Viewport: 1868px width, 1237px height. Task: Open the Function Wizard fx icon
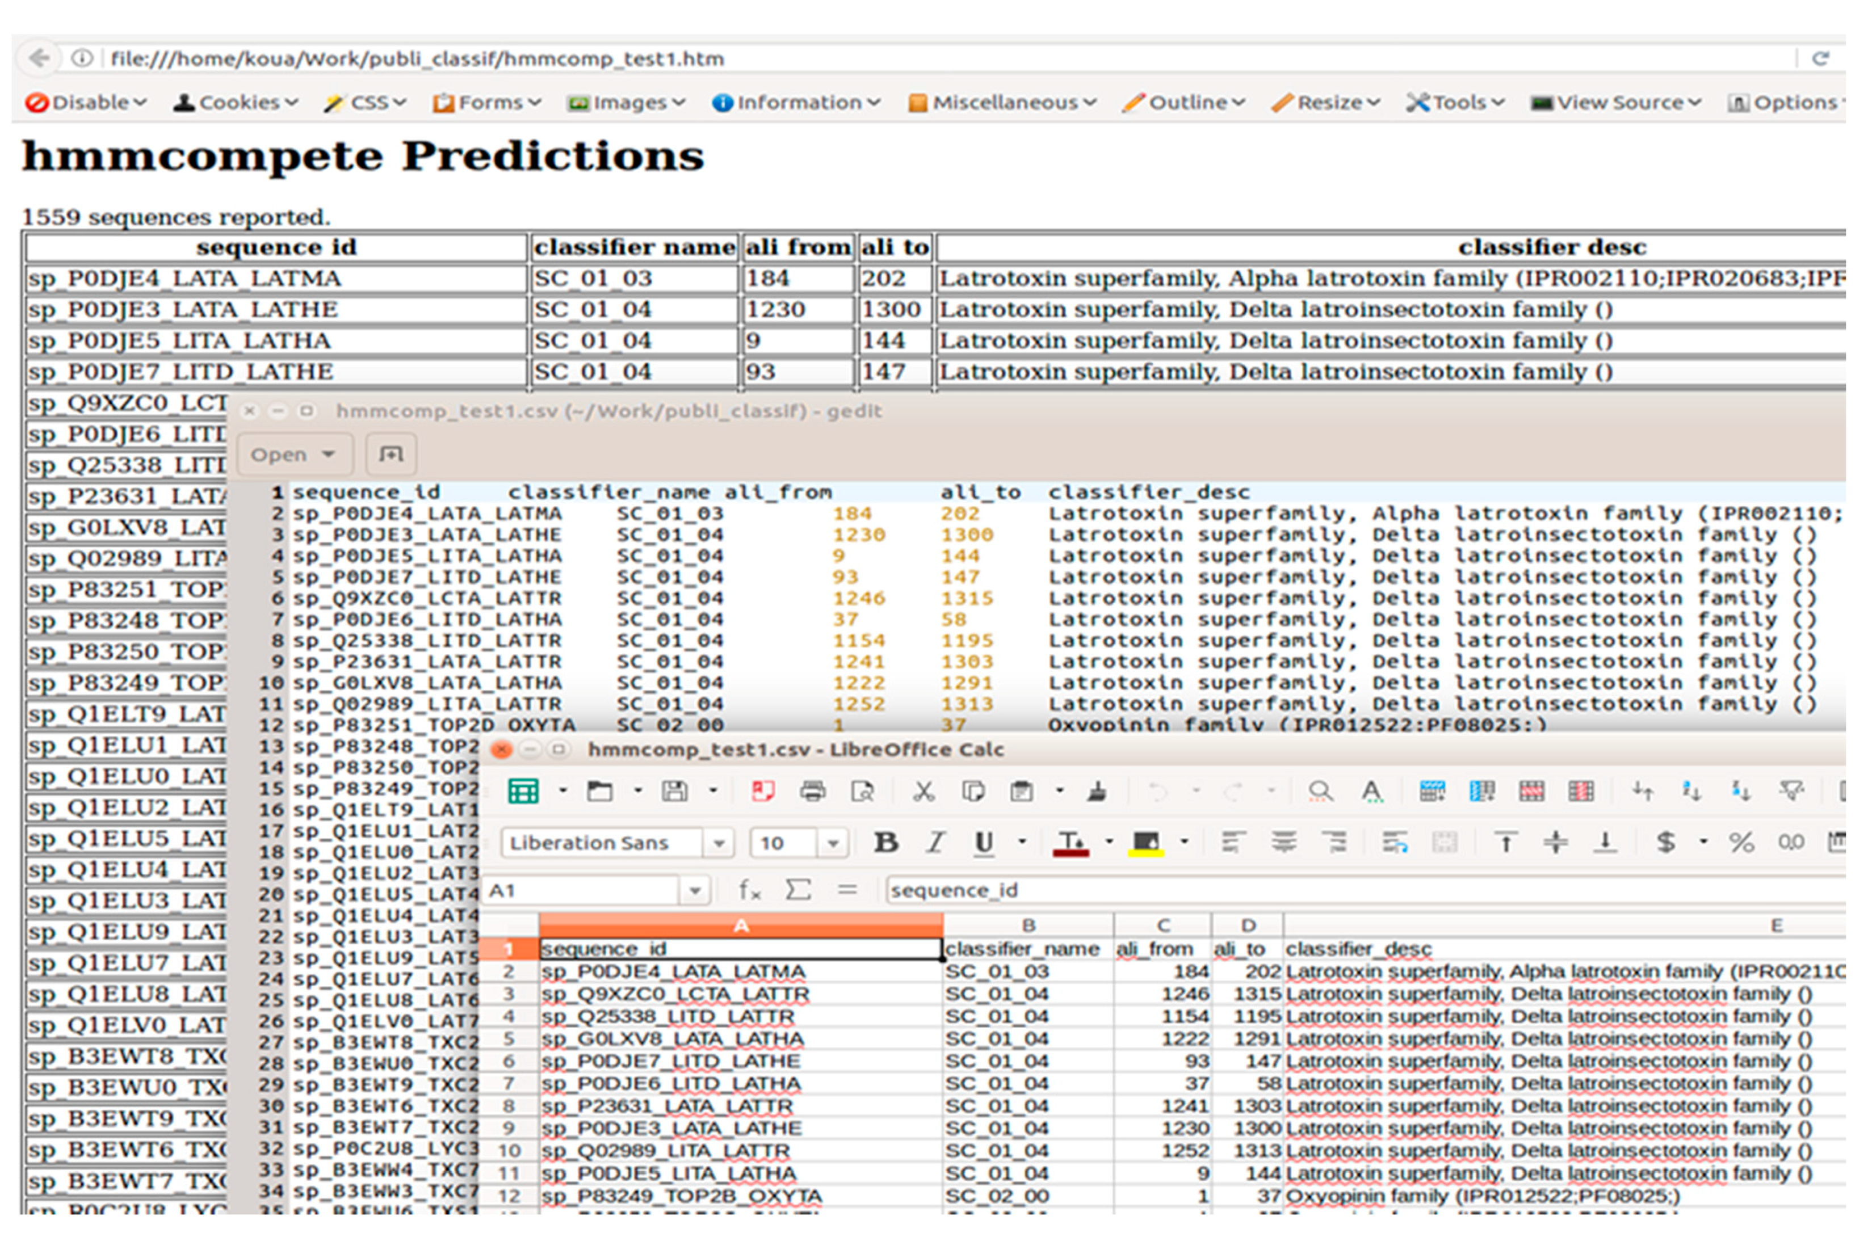(749, 891)
